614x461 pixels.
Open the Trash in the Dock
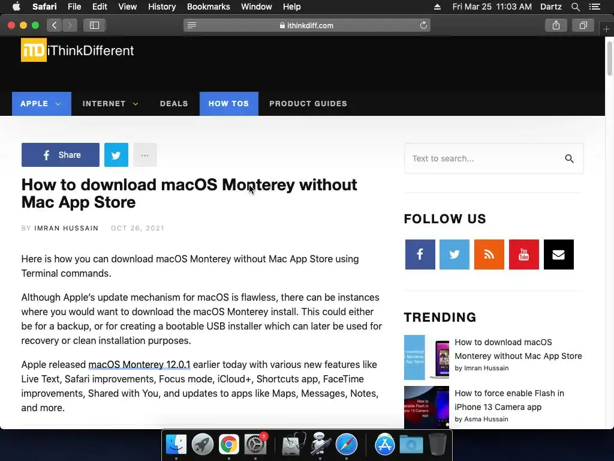click(438, 445)
